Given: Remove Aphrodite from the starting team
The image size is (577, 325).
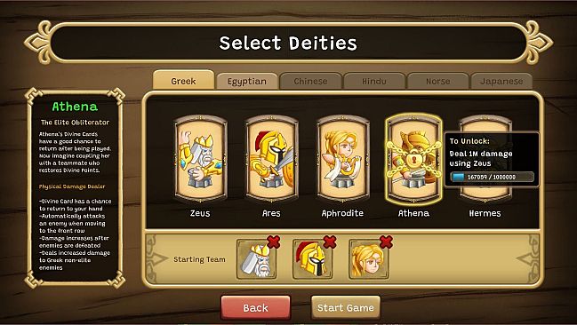Looking at the screenshot, I should (x=386, y=242).
